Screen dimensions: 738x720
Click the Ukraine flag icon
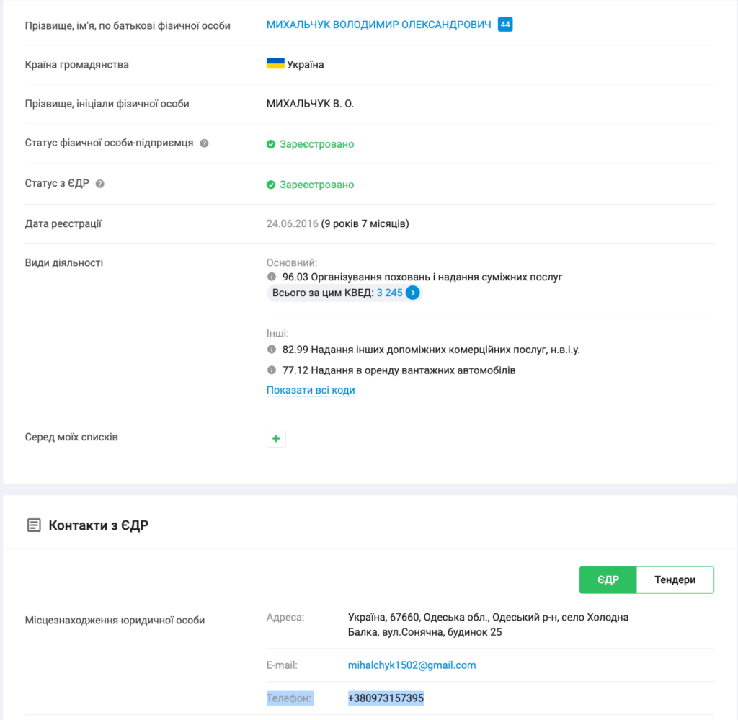coord(275,64)
